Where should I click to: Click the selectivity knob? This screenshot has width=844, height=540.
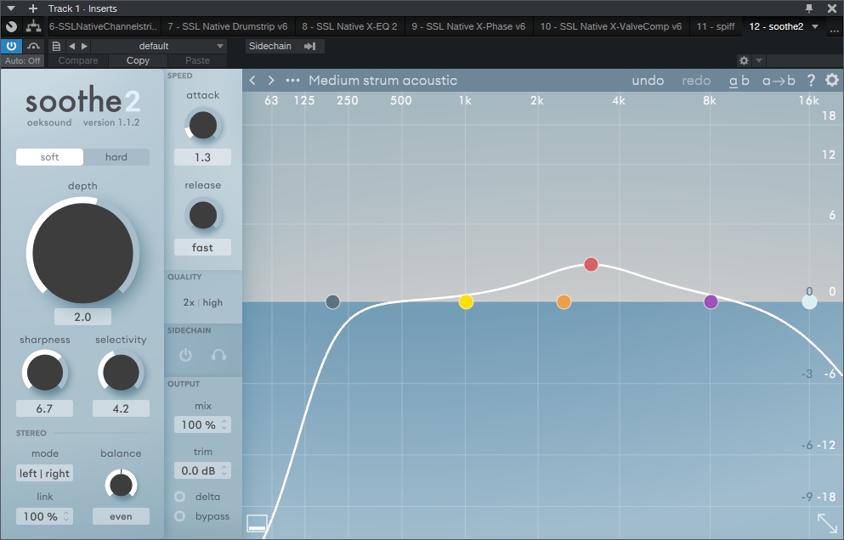click(x=121, y=372)
